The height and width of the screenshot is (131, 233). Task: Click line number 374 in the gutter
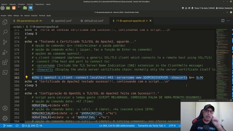coord(17,42)
